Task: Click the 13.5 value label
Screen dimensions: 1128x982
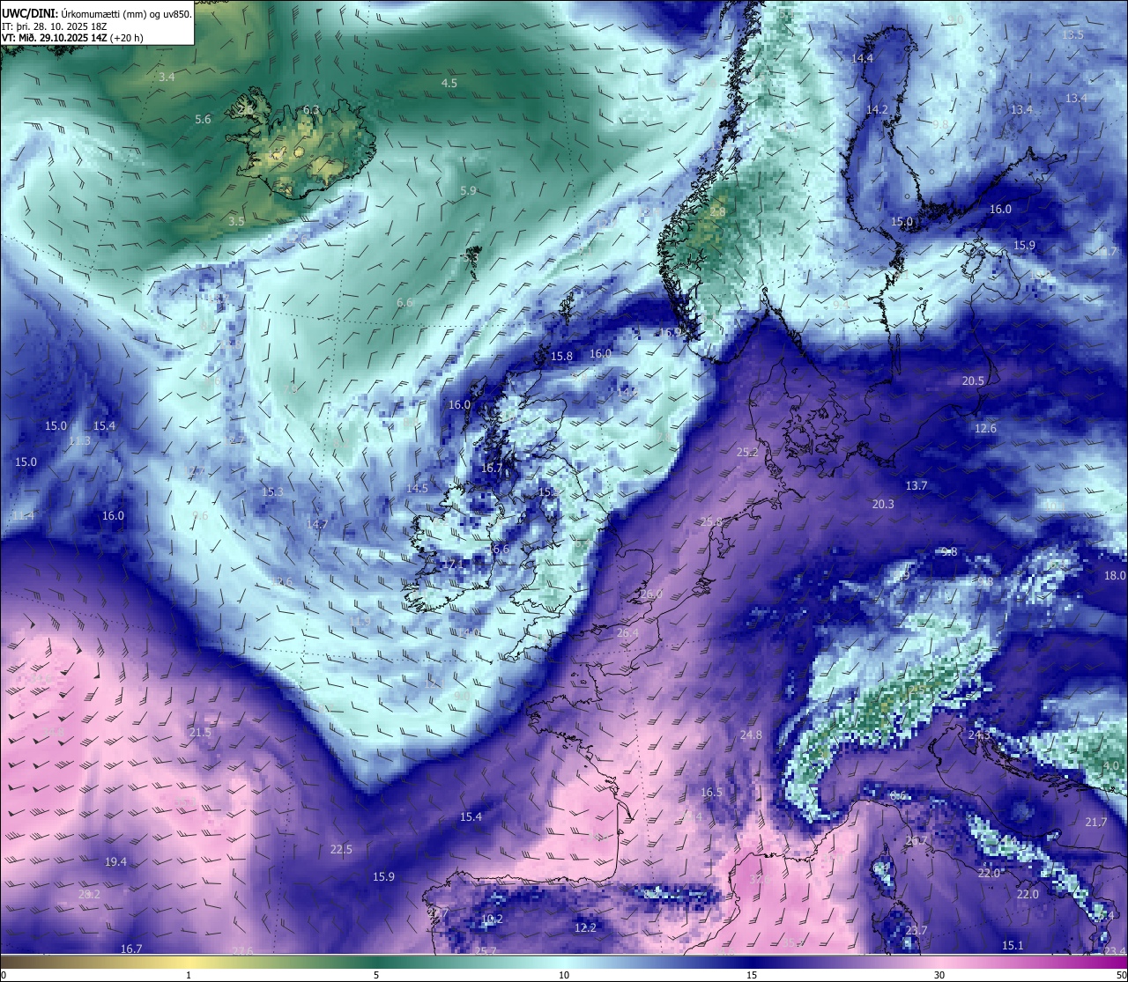Action: pyautogui.click(x=1072, y=34)
